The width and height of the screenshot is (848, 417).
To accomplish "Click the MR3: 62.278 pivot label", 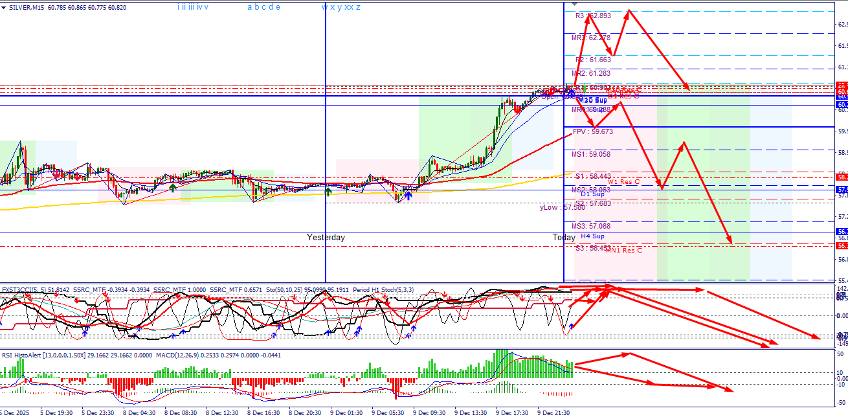I will point(590,38).
